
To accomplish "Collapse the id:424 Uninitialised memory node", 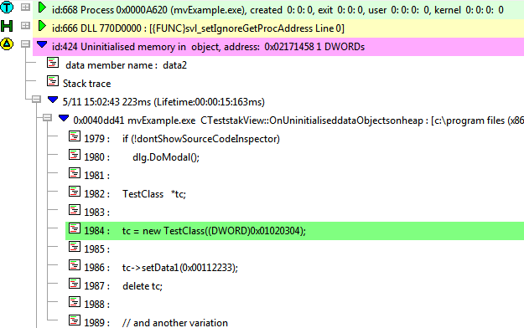I will pyautogui.click(x=25, y=44).
